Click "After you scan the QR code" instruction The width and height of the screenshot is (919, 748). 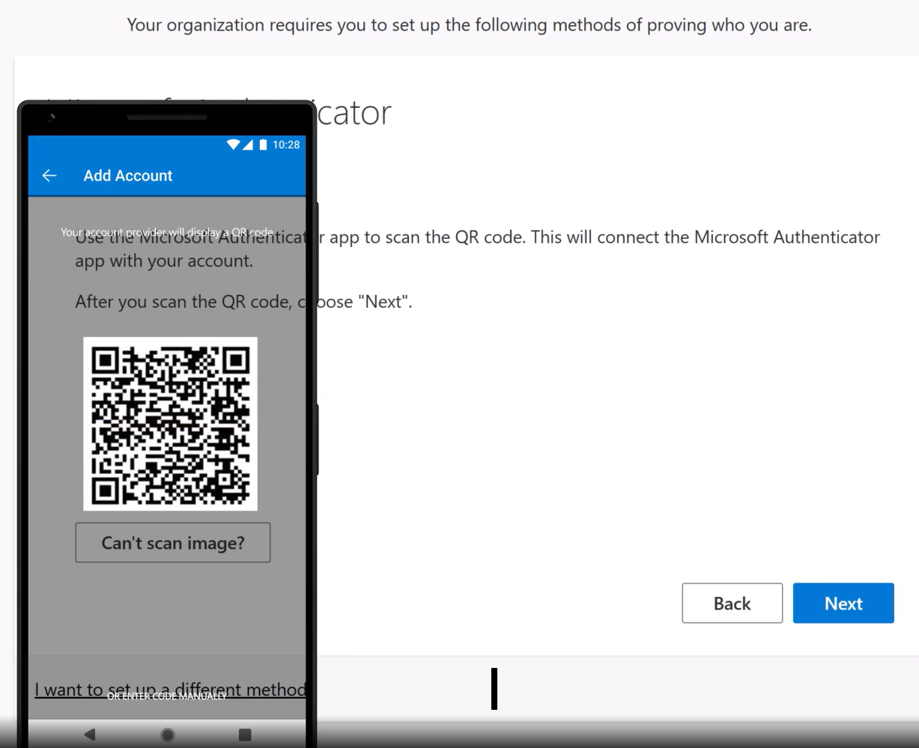(x=243, y=302)
